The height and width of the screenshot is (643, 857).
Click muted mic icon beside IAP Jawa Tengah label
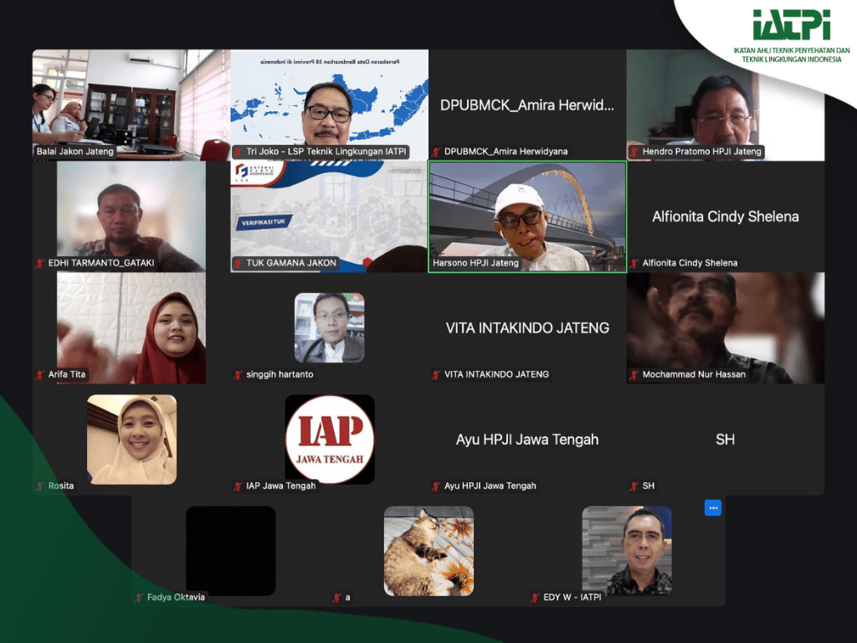(x=239, y=486)
